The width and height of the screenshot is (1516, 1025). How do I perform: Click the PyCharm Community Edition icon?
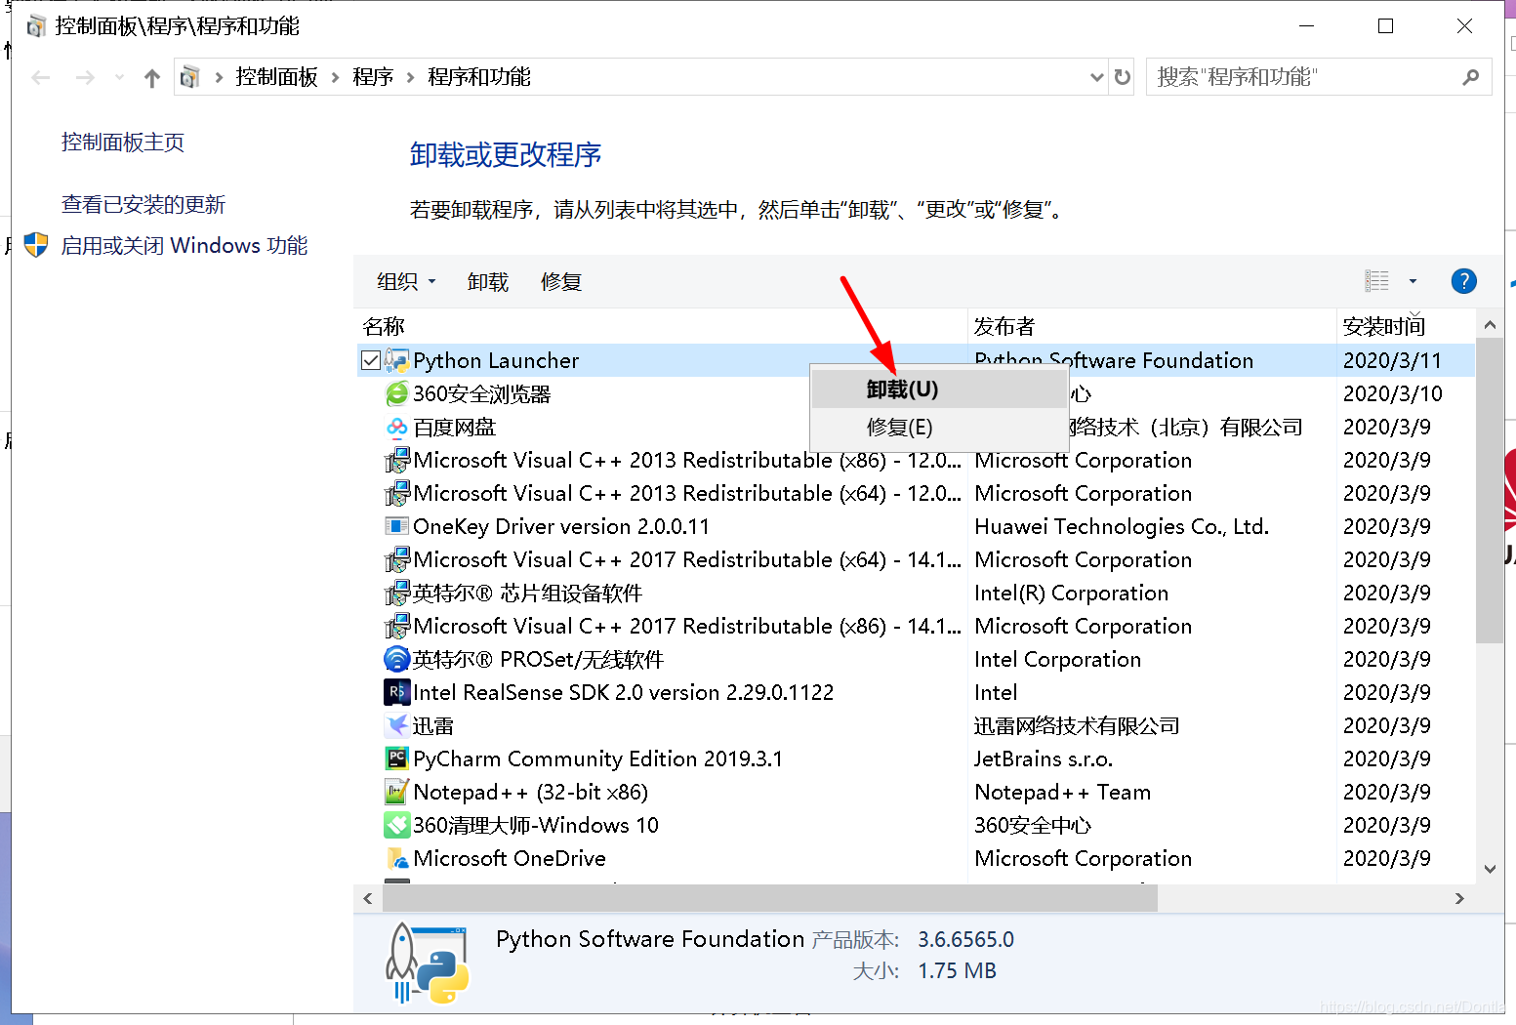[396, 758]
